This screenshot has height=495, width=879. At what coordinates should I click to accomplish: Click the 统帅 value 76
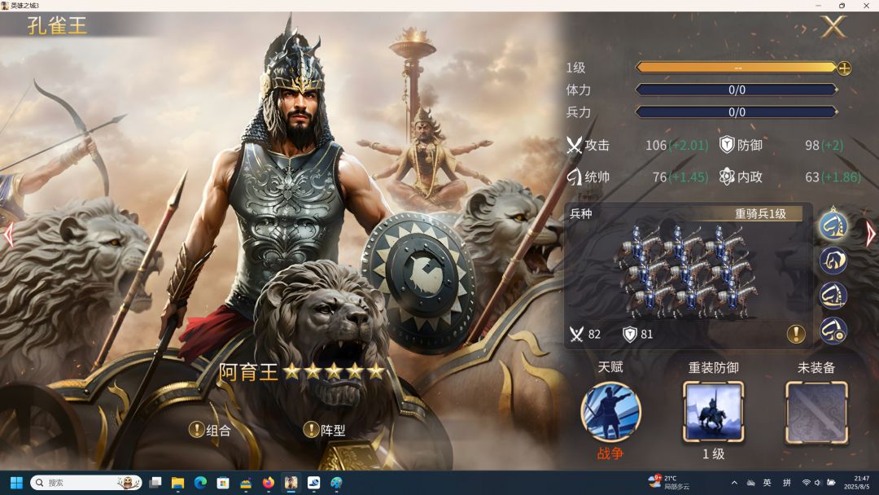(660, 177)
